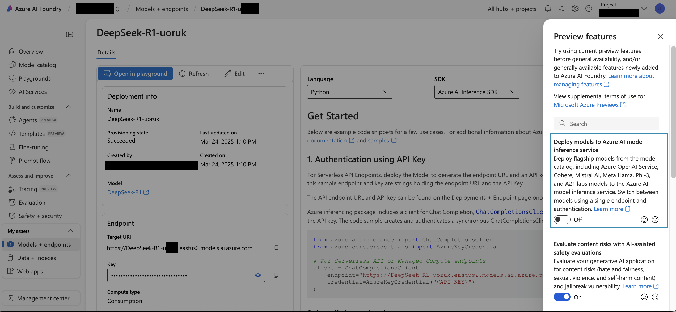This screenshot has width=676, height=312.
Task: Open the Language Python dropdown
Action: [x=349, y=92]
